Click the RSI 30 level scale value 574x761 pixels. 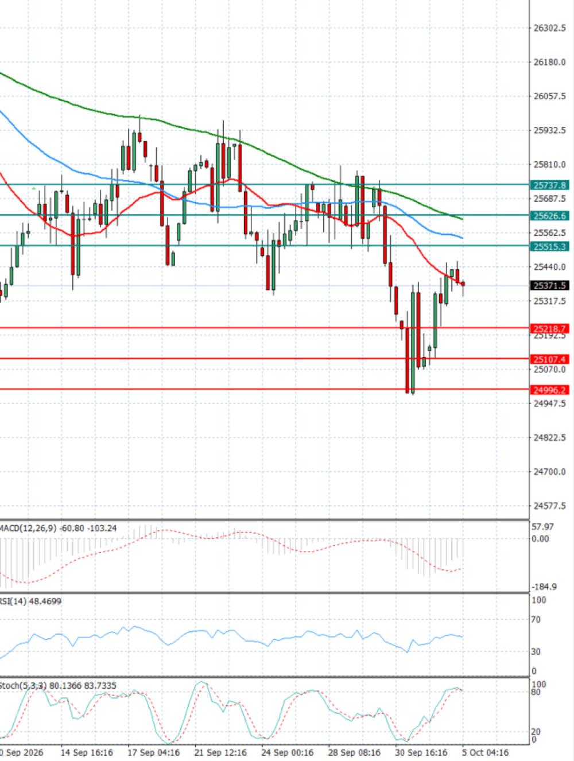(x=536, y=652)
